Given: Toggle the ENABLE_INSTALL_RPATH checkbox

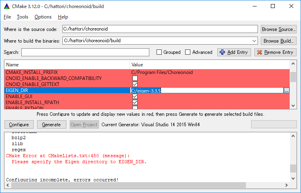Looking at the screenshot, I should (x=135, y=103).
